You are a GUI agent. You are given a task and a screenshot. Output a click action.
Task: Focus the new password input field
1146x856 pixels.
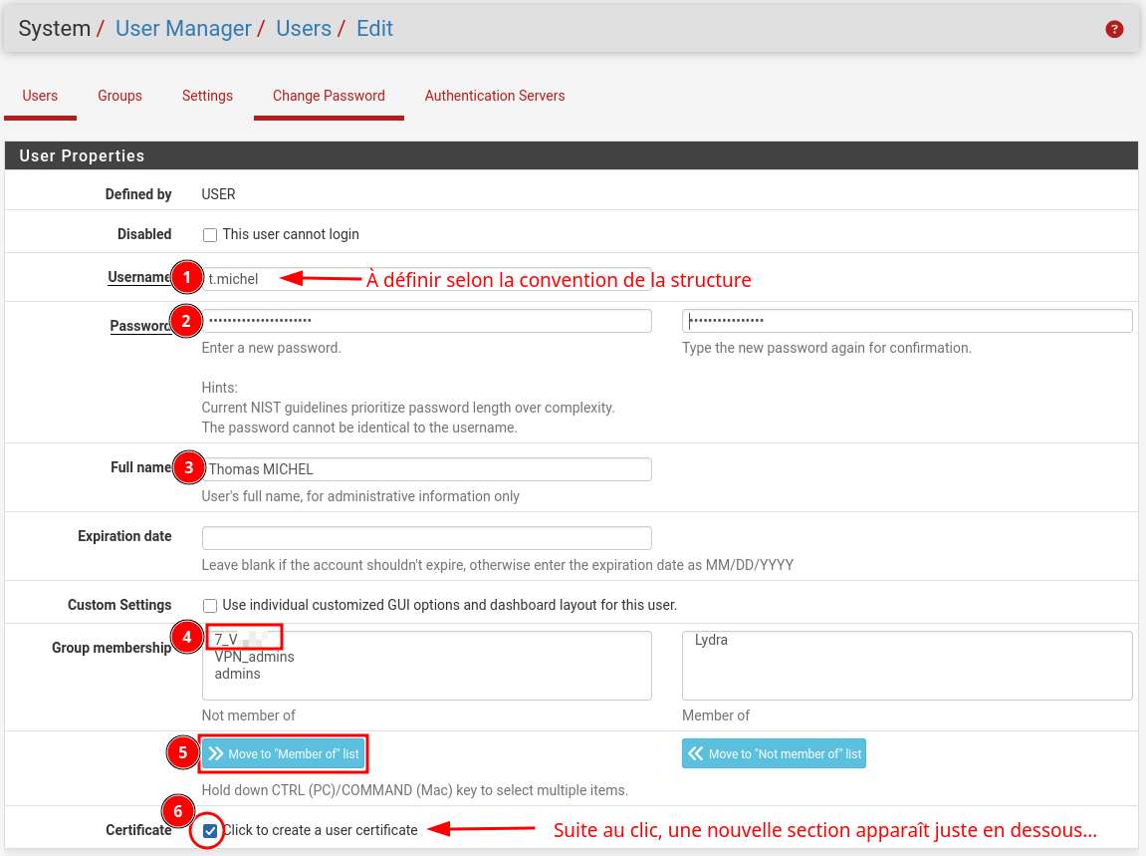(x=428, y=321)
